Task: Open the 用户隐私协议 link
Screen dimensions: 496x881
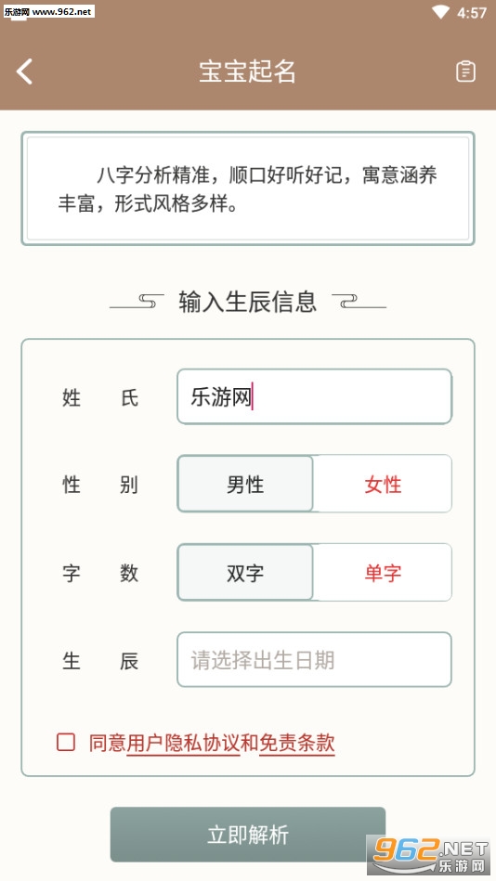Action: 183,743
